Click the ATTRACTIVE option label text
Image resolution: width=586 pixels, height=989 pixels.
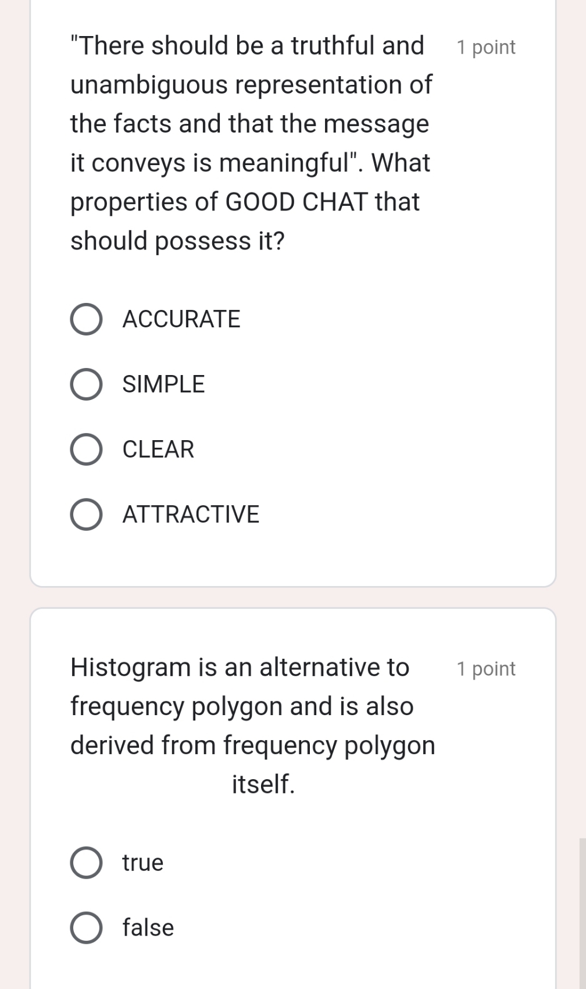tap(191, 515)
